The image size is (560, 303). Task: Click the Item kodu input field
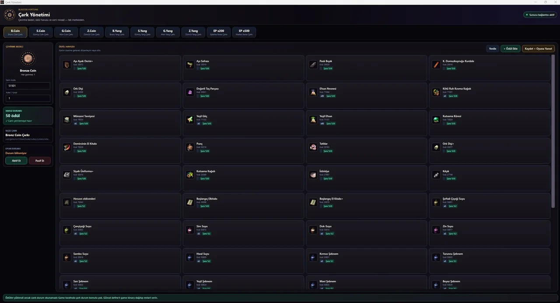pyautogui.click(x=28, y=86)
